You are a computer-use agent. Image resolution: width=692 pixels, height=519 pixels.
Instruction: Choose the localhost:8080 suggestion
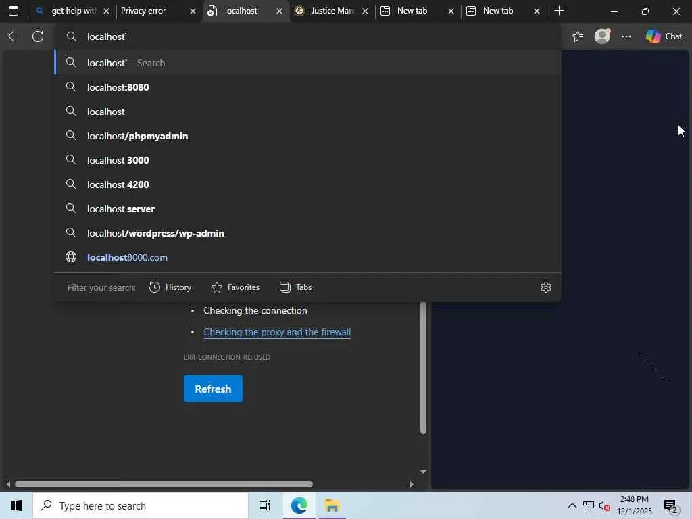point(307,87)
